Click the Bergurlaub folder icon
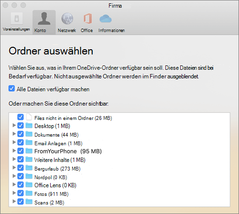 click(x=29, y=168)
